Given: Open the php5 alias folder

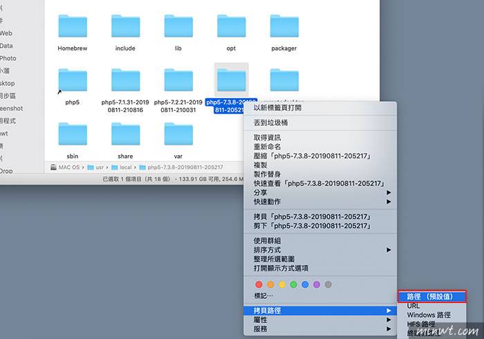Looking at the screenshot, I should point(73,80).
